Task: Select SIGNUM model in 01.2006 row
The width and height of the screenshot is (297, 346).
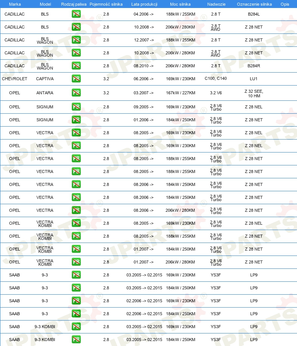Action: pos(45,120)
